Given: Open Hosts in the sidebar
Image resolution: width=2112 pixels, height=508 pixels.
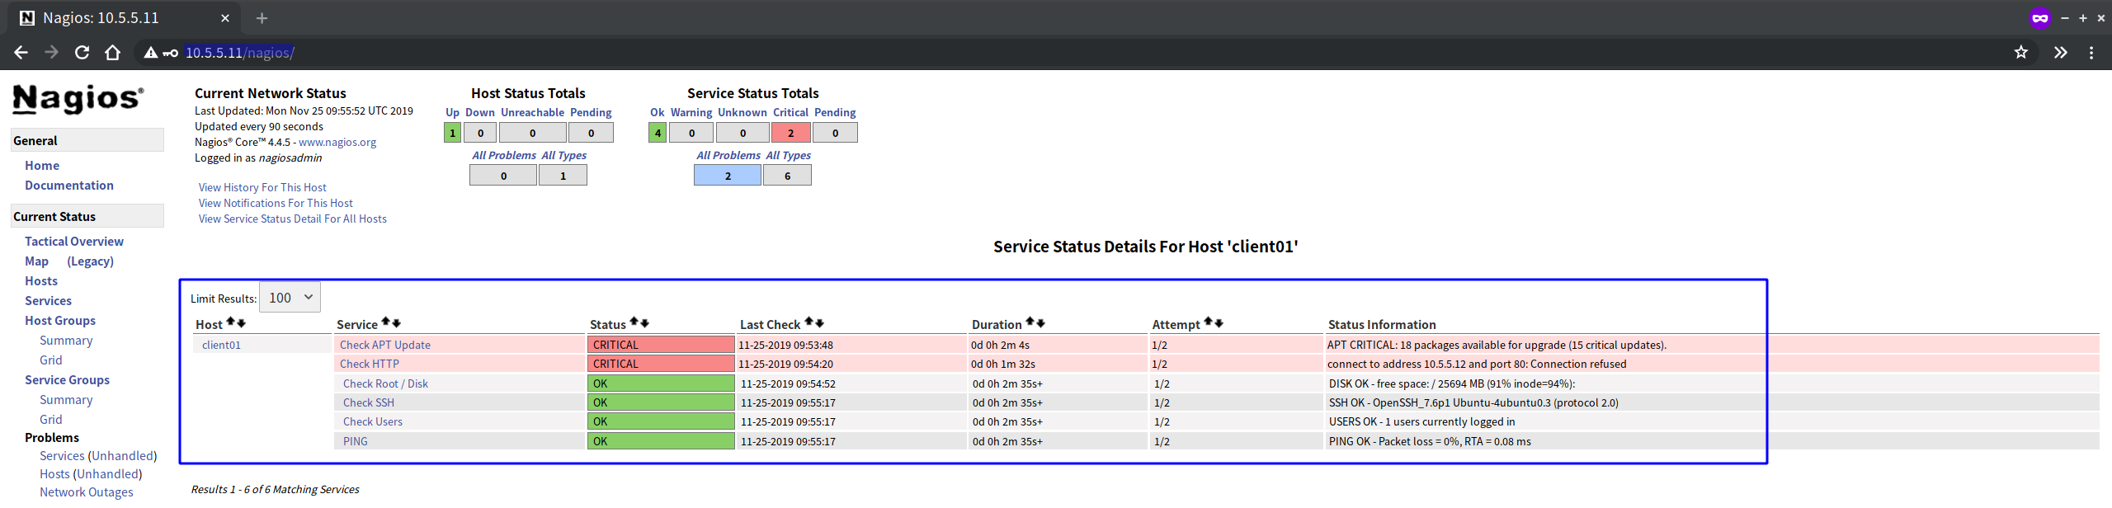Looking at the screenshot, I should (41, 280).
